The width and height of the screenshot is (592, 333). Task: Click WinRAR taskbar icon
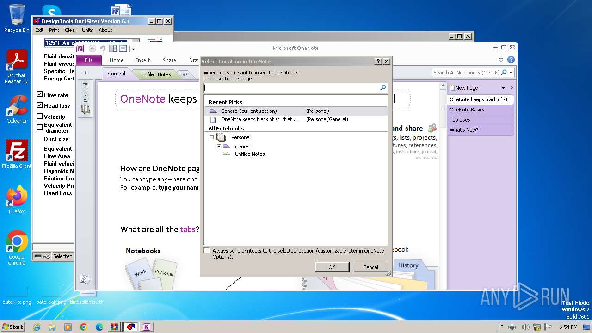(x=114, y=327)
